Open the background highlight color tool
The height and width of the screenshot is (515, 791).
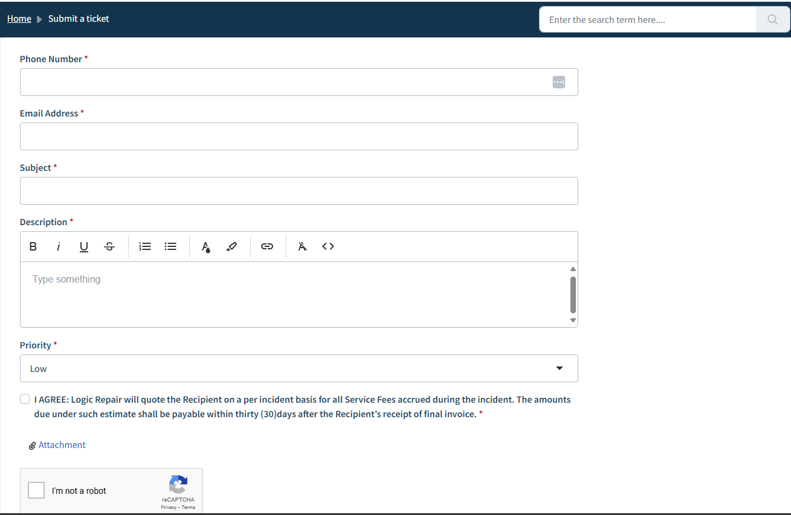[x=231, y=246]
